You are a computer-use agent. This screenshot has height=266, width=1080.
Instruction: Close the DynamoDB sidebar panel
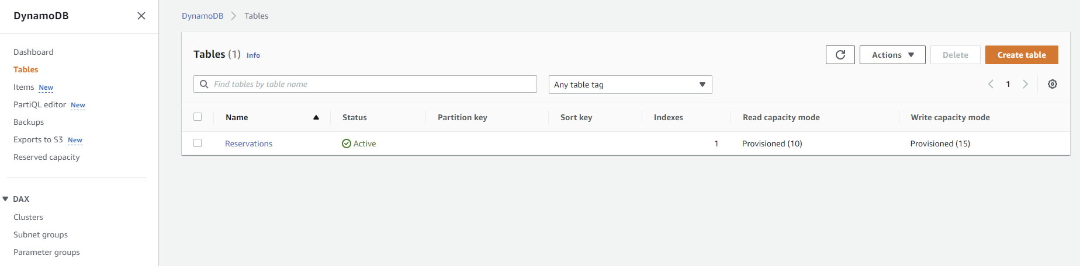[x=141, y=16]
